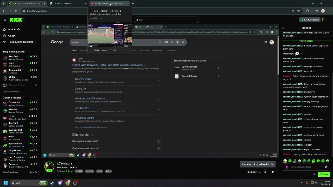Send message with Gönder button
The height and width of the screenshot is (187, 333).
324,174
